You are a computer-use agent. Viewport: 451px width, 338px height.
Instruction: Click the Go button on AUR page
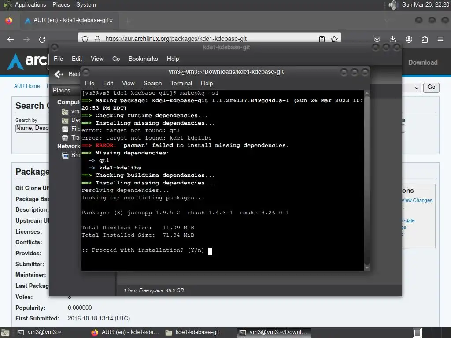[431, 88]
